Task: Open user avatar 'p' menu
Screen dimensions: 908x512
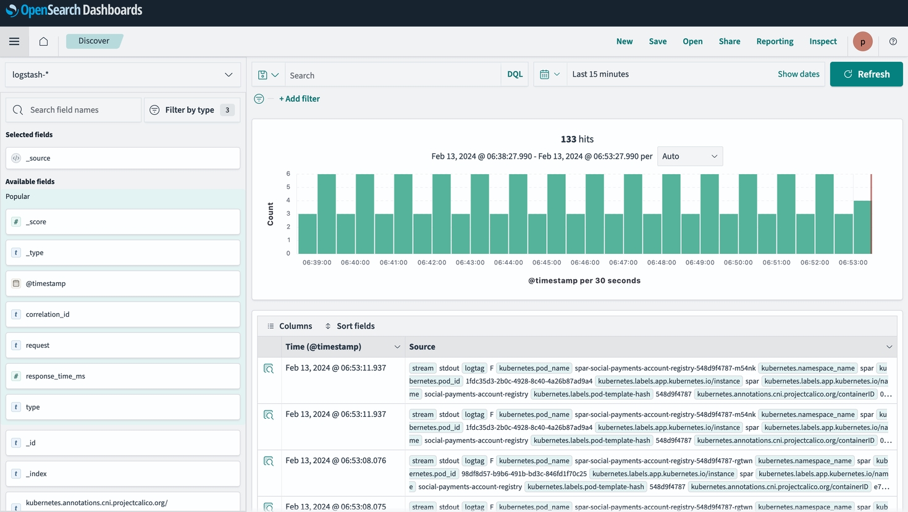Action: coord(862,41)
